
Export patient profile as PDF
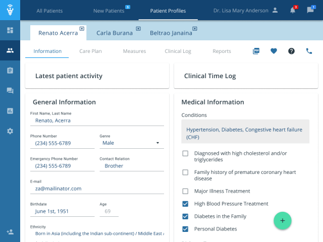pyautogui.click(x=256, y=51)
